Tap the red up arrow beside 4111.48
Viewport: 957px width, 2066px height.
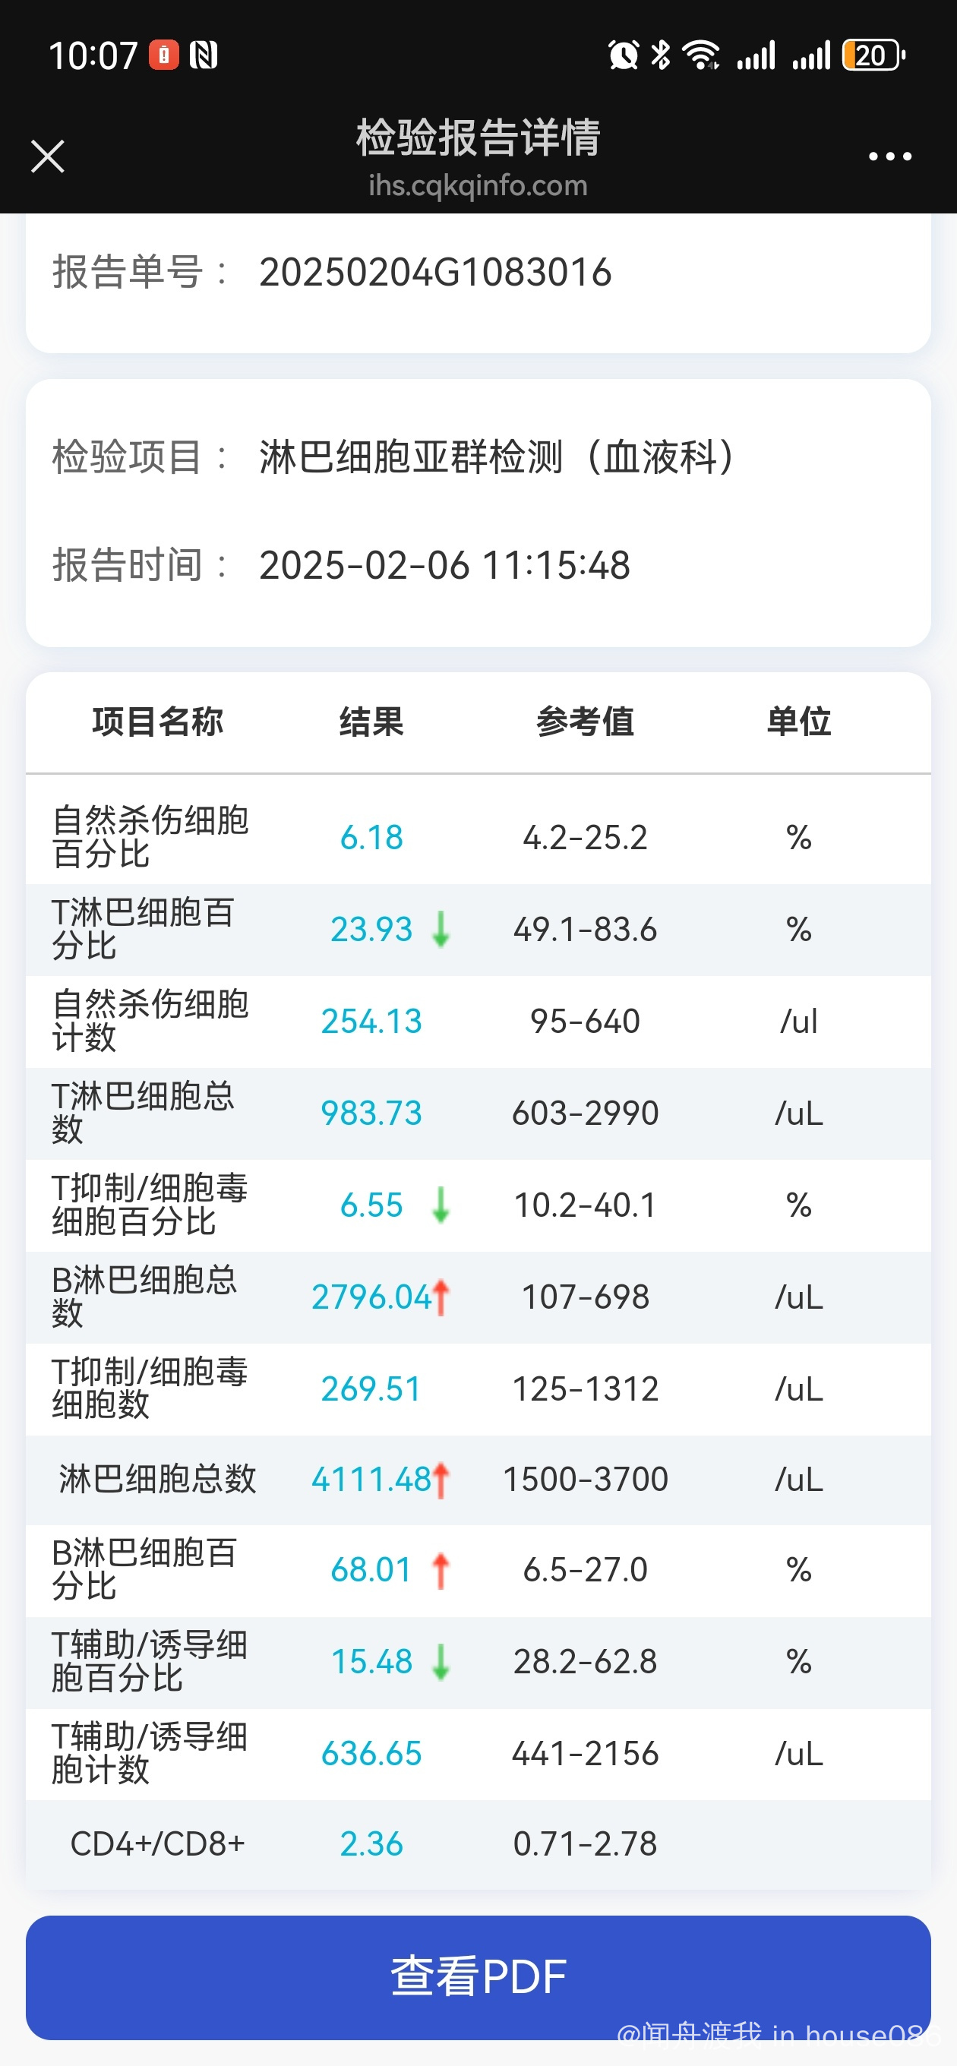[x=441, y=1480]
